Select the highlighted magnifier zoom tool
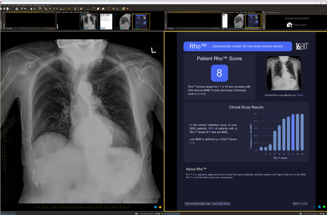Viewport: 327px width, 215px height. 40,9
